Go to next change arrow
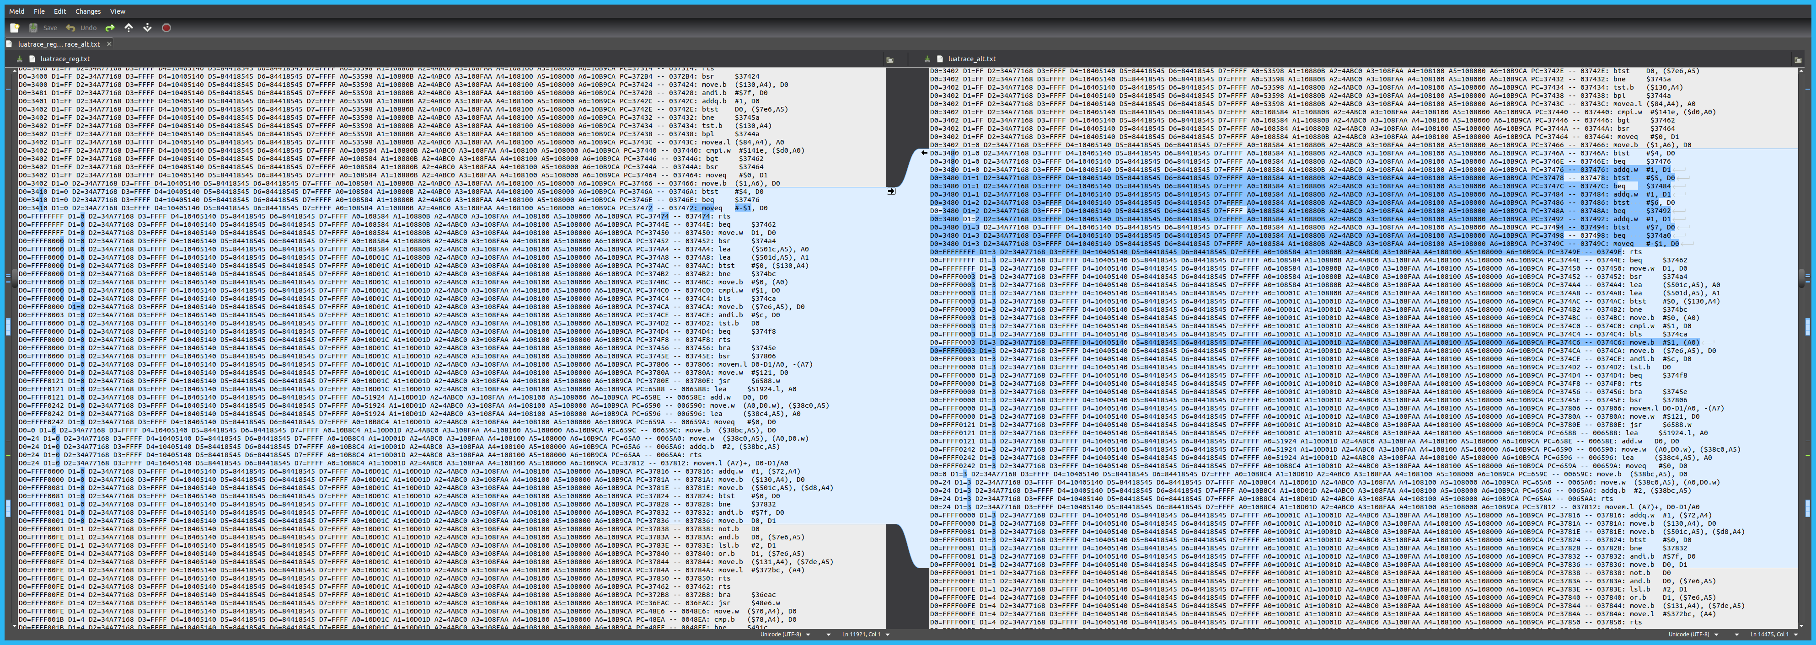 click(x=147, y=27)
